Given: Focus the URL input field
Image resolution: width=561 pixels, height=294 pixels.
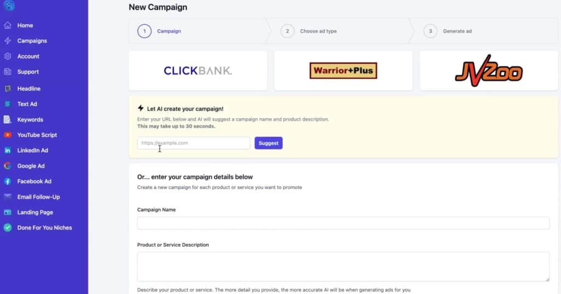Looking at the screenshot, I should (193, 143).
